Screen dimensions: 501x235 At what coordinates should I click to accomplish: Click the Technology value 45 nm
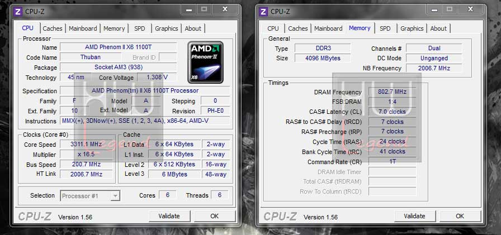75,77
